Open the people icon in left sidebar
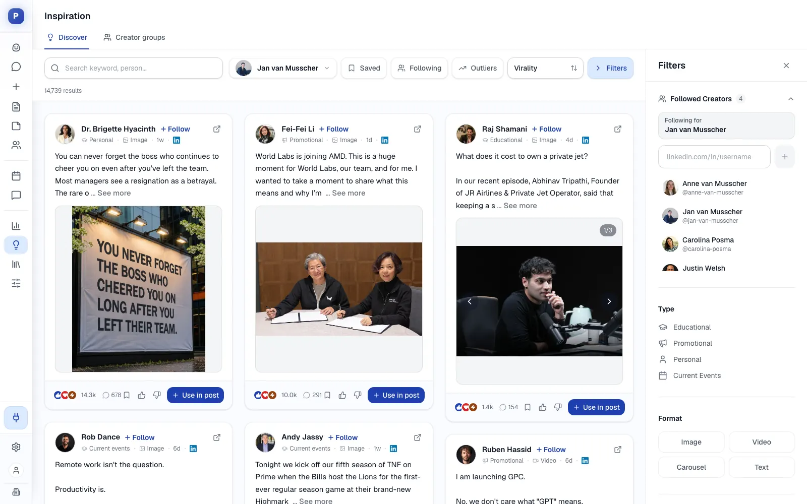This screenshot has width=807, height=504. pyautogui.click(x=16, y=145)
